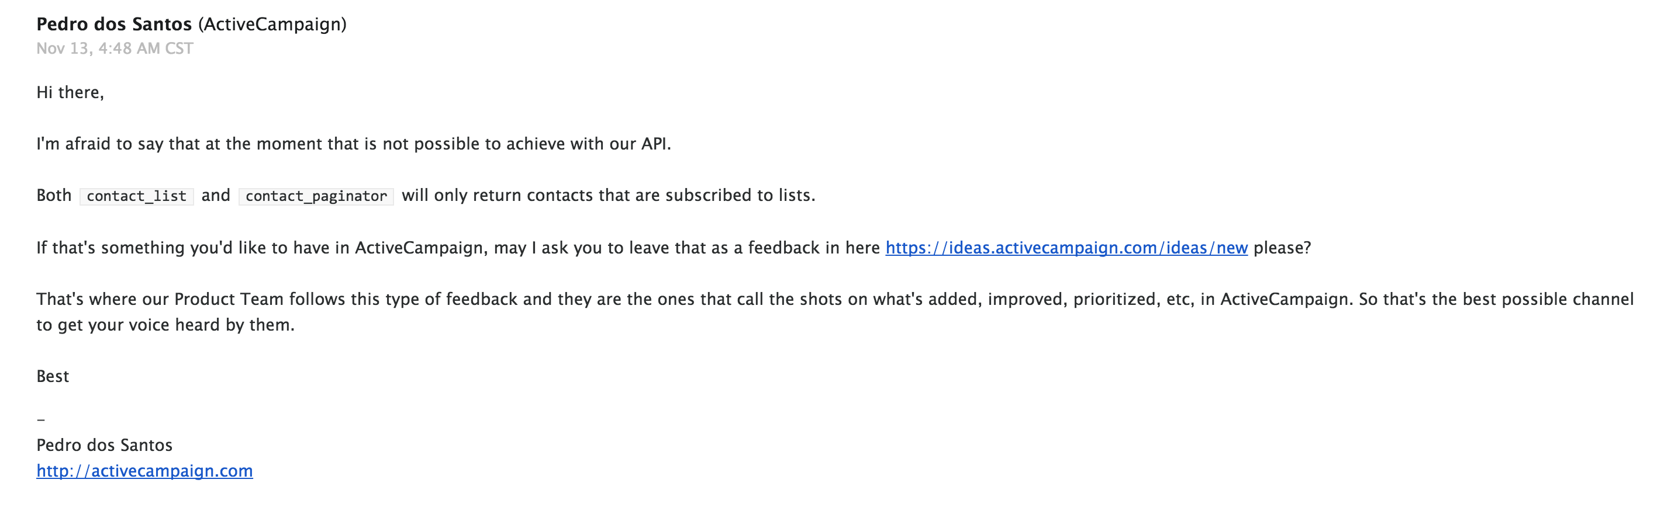Viewport: 1664px width, 507px height.
Task: Click the dash separator above the signature
Action: [x=41, y=421]
